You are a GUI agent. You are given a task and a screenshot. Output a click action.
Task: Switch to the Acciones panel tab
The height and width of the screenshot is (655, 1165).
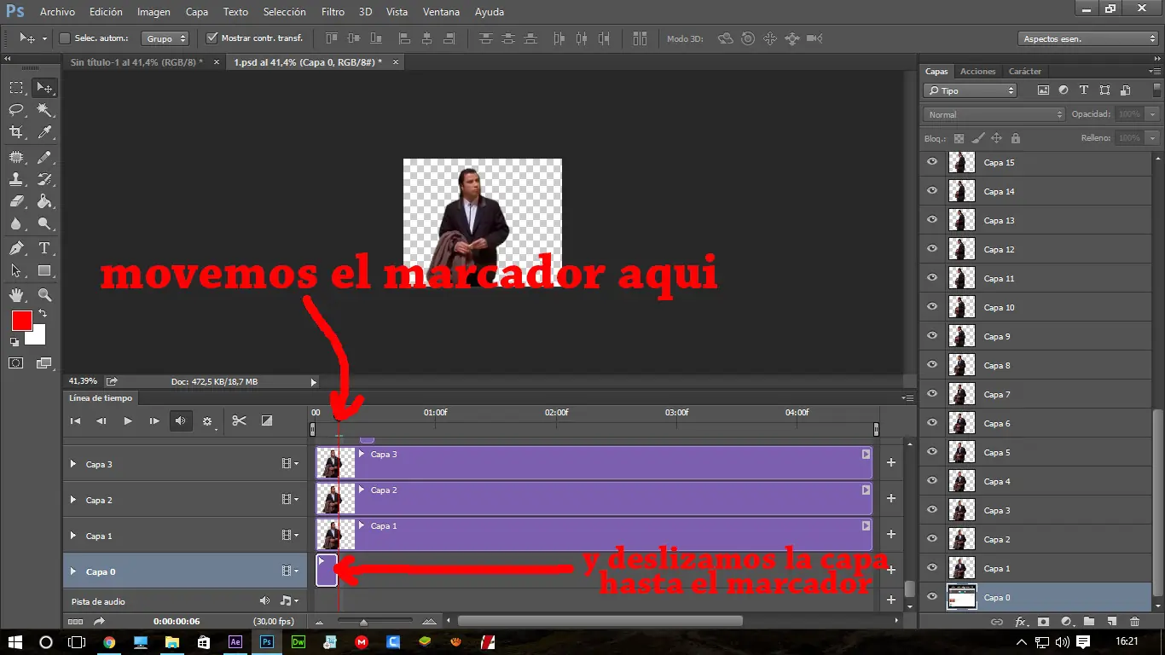(x=977, y=72)
